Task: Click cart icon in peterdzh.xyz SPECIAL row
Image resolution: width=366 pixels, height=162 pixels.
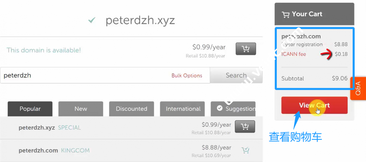Action: click(x=245, y=126)
